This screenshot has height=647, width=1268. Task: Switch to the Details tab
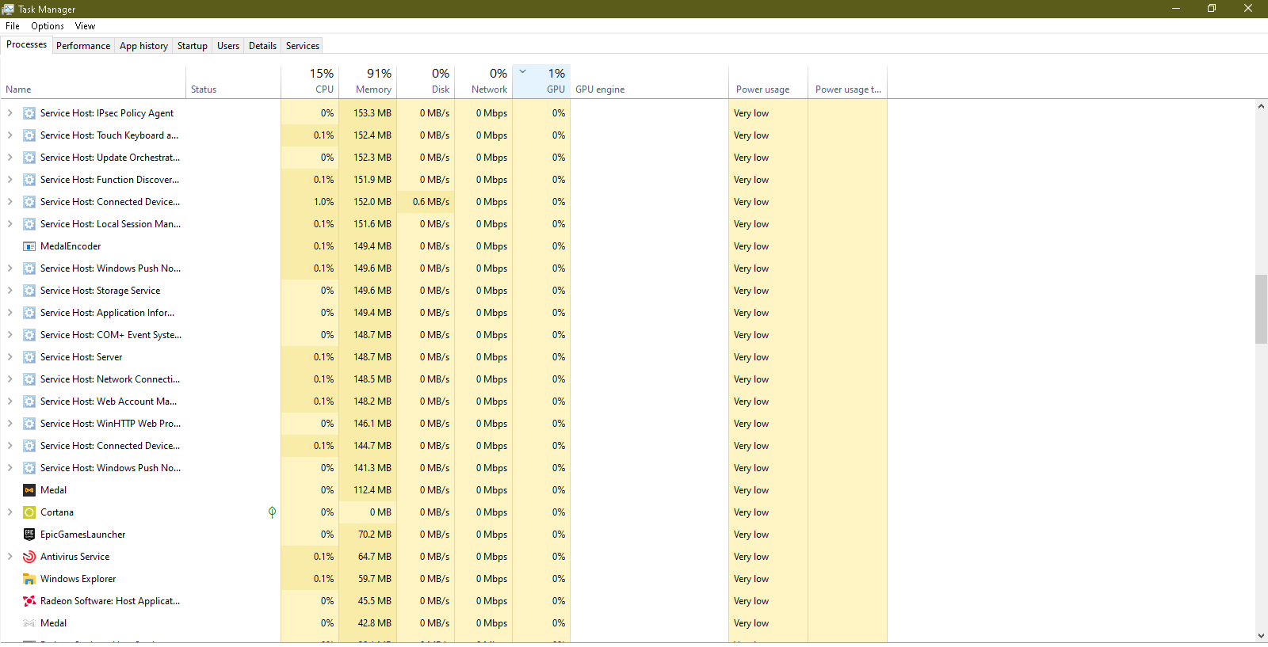[262, 46]
